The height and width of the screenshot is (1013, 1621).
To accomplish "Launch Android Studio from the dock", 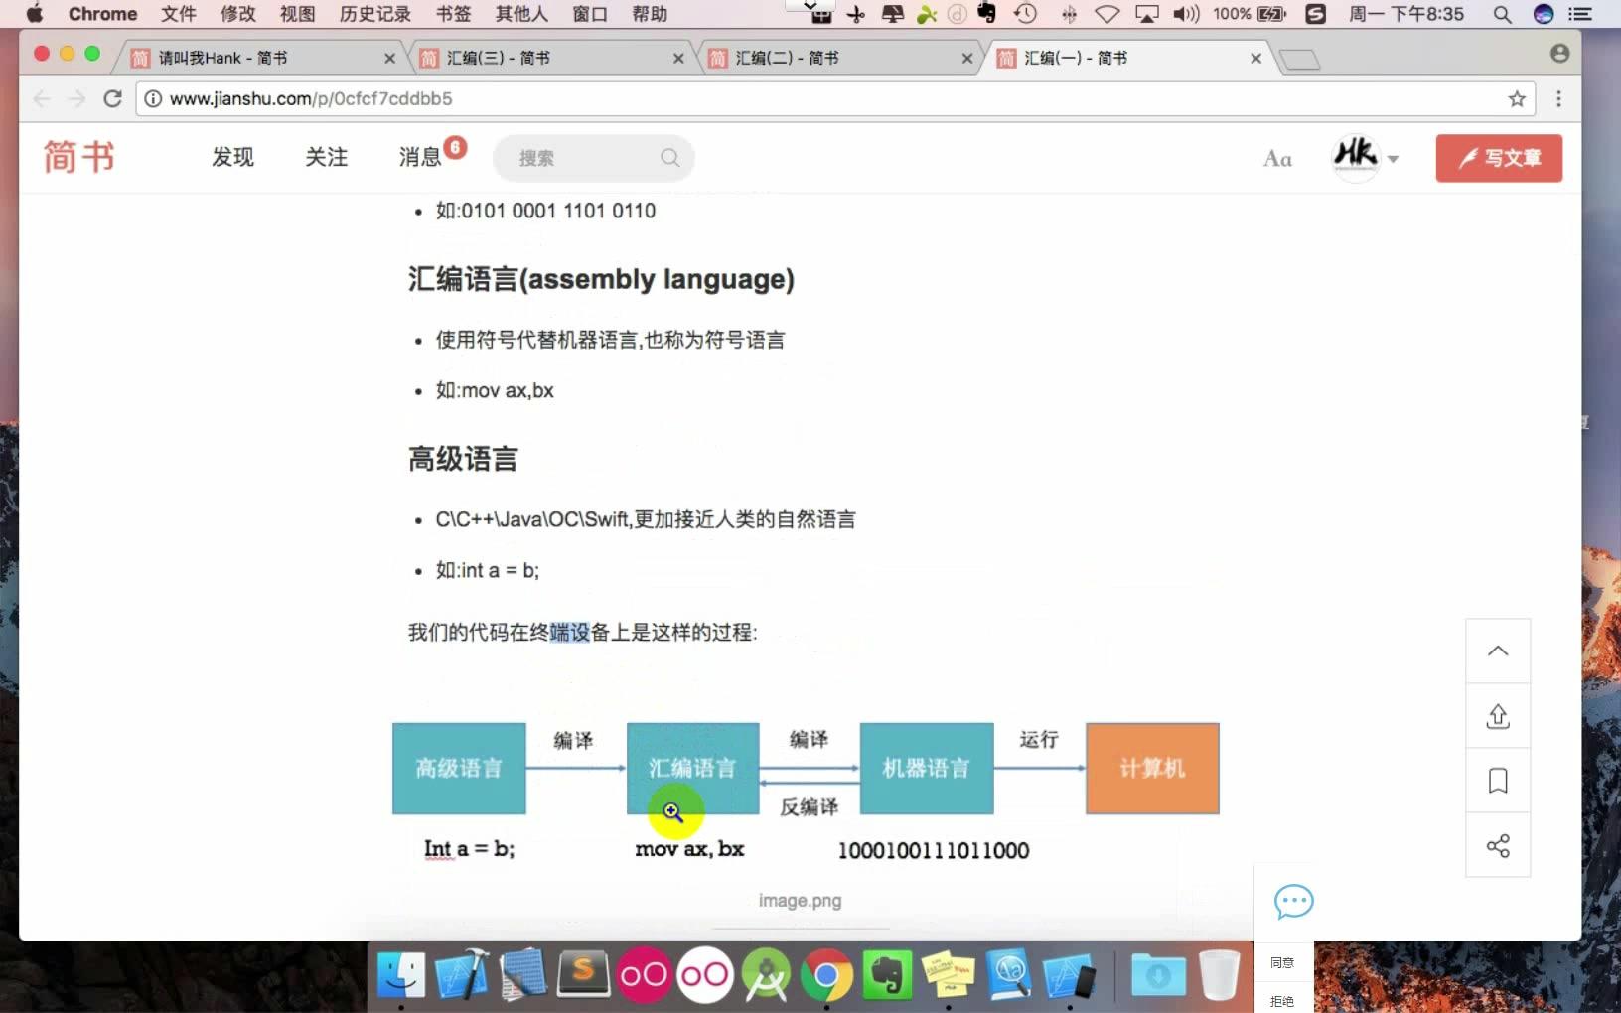I will point(767,975).
